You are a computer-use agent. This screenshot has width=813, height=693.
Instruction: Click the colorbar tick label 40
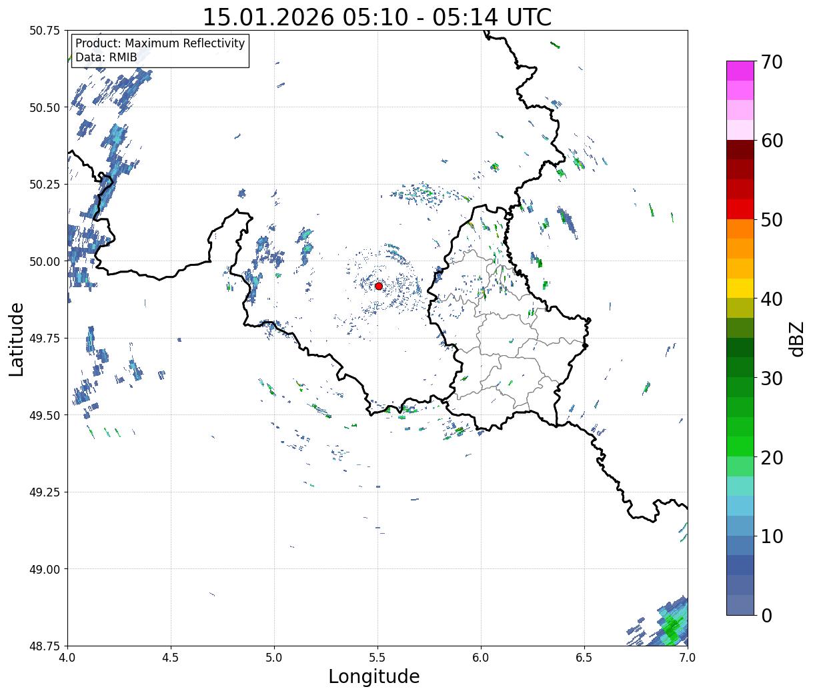[x=771, y=299]
